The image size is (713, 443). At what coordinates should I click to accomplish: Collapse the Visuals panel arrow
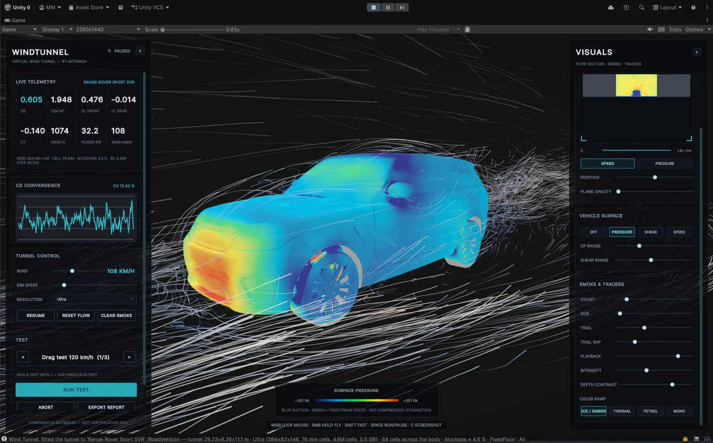(697, 52)
